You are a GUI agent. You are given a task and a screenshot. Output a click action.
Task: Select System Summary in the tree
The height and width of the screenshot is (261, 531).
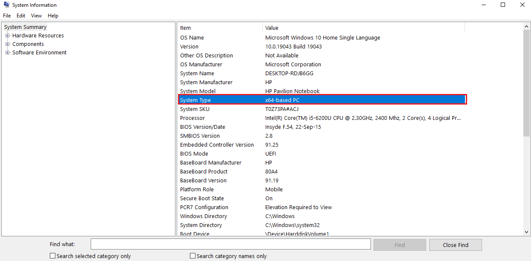(x=25, y=27)
